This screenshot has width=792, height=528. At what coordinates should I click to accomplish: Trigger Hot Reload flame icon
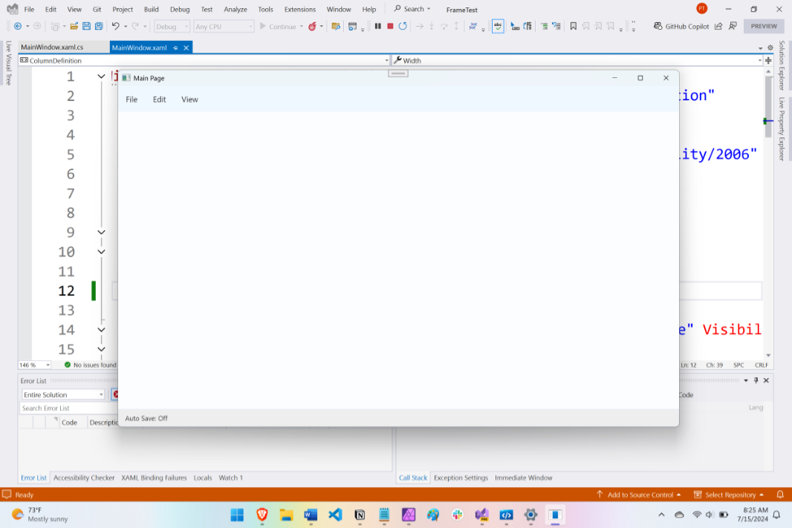pos(312,26)
